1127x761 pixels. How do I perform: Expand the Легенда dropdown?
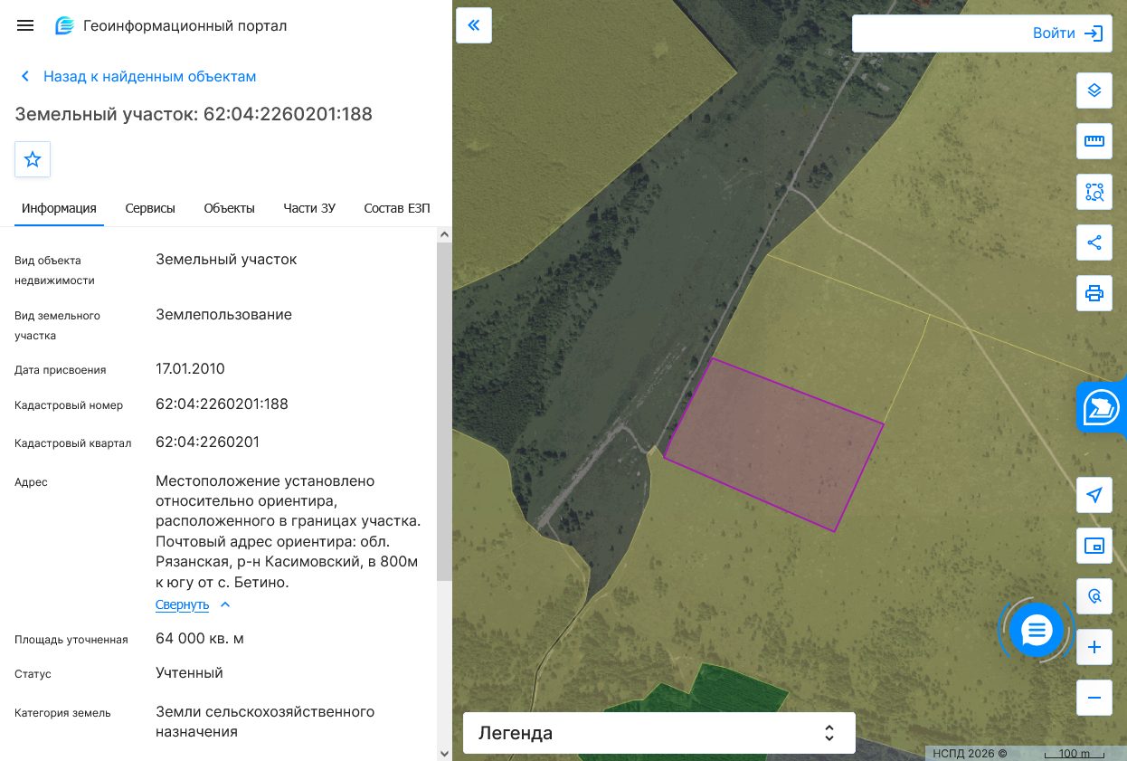point(659,733)
